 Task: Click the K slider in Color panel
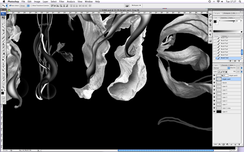pyautogui.click(x=228, y=21)
